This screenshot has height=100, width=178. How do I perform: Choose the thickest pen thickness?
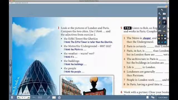click(165, 42)
